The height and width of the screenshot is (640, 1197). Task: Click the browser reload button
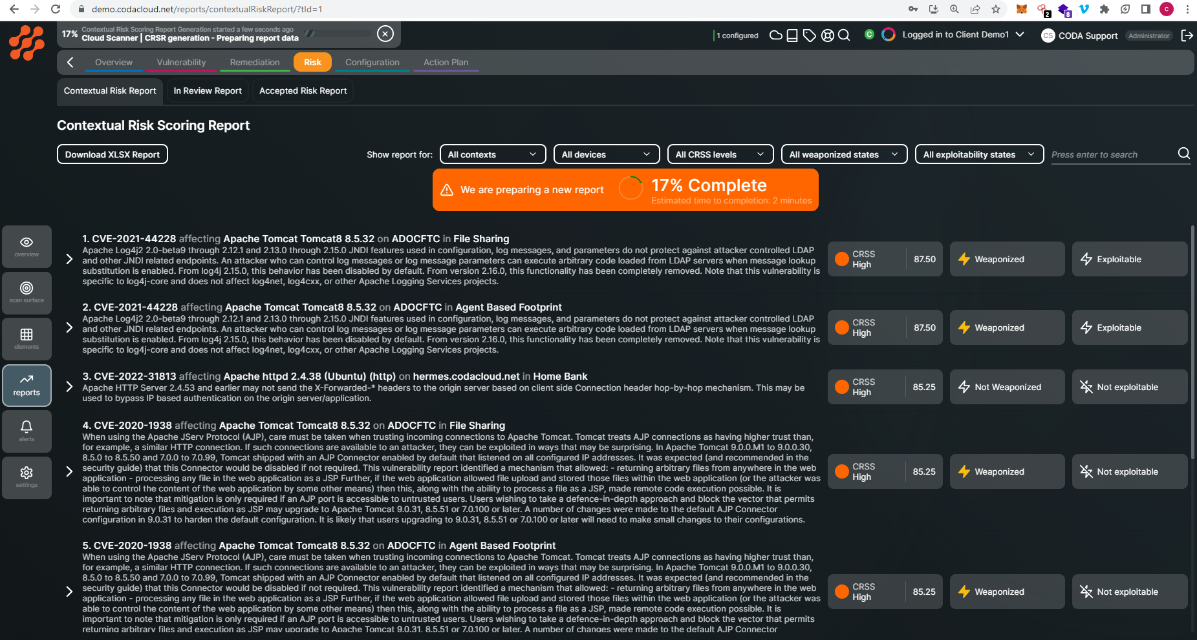[56, 9]
